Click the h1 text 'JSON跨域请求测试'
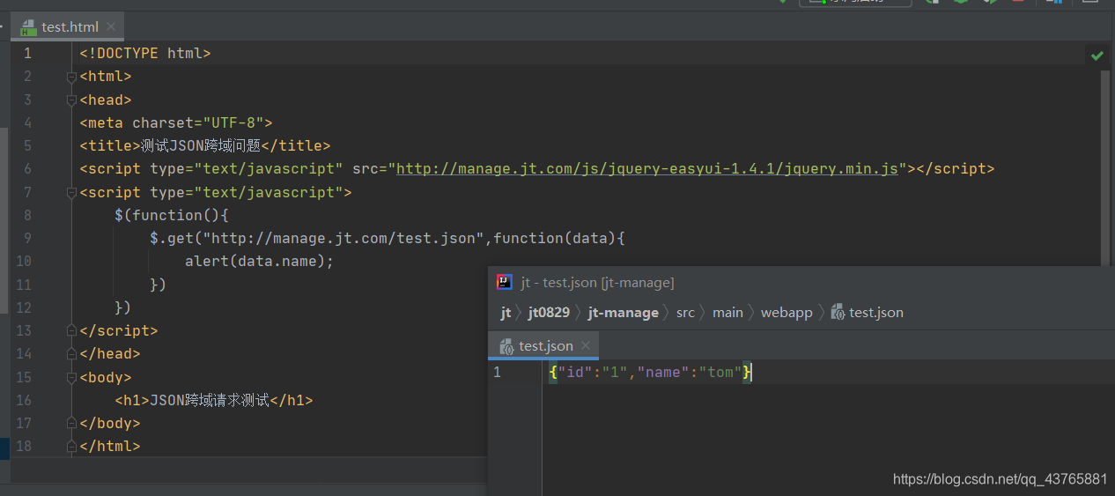Viewport: 1115px width, 496px height. 210,400
